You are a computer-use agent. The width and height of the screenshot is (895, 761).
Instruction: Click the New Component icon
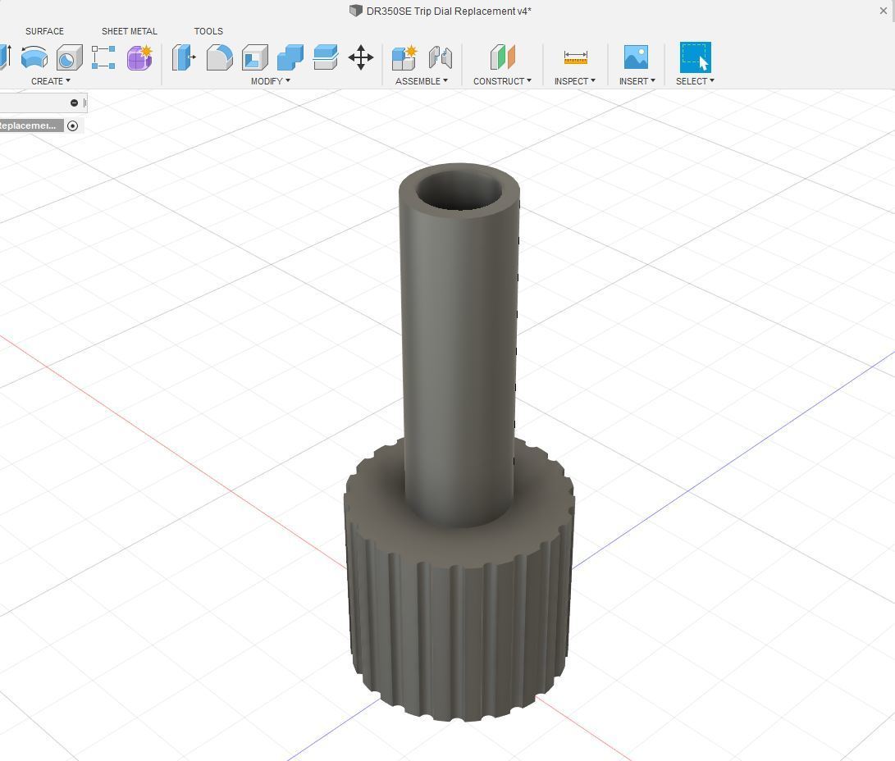coord(404,57)
